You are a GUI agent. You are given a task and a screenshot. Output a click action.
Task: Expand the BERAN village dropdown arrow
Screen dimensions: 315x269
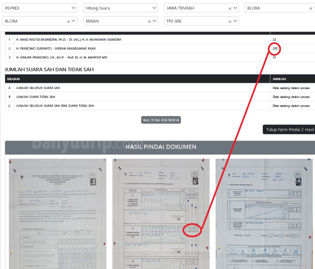[x=154, y=21]
